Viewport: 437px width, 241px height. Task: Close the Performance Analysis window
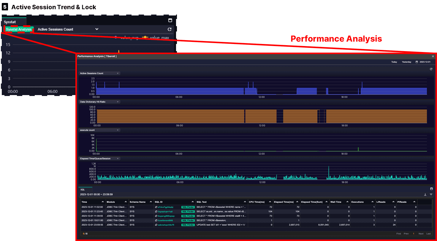433,56
